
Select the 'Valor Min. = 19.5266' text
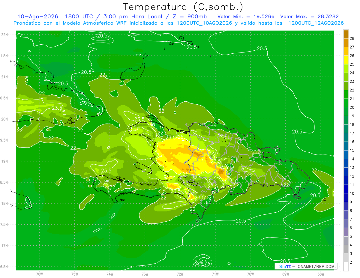pos(246,16)
